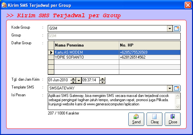Image resolution: width=193 pixels, height=135 pixels.
Task: Click the No. HP column header
Action: (150, 45)
